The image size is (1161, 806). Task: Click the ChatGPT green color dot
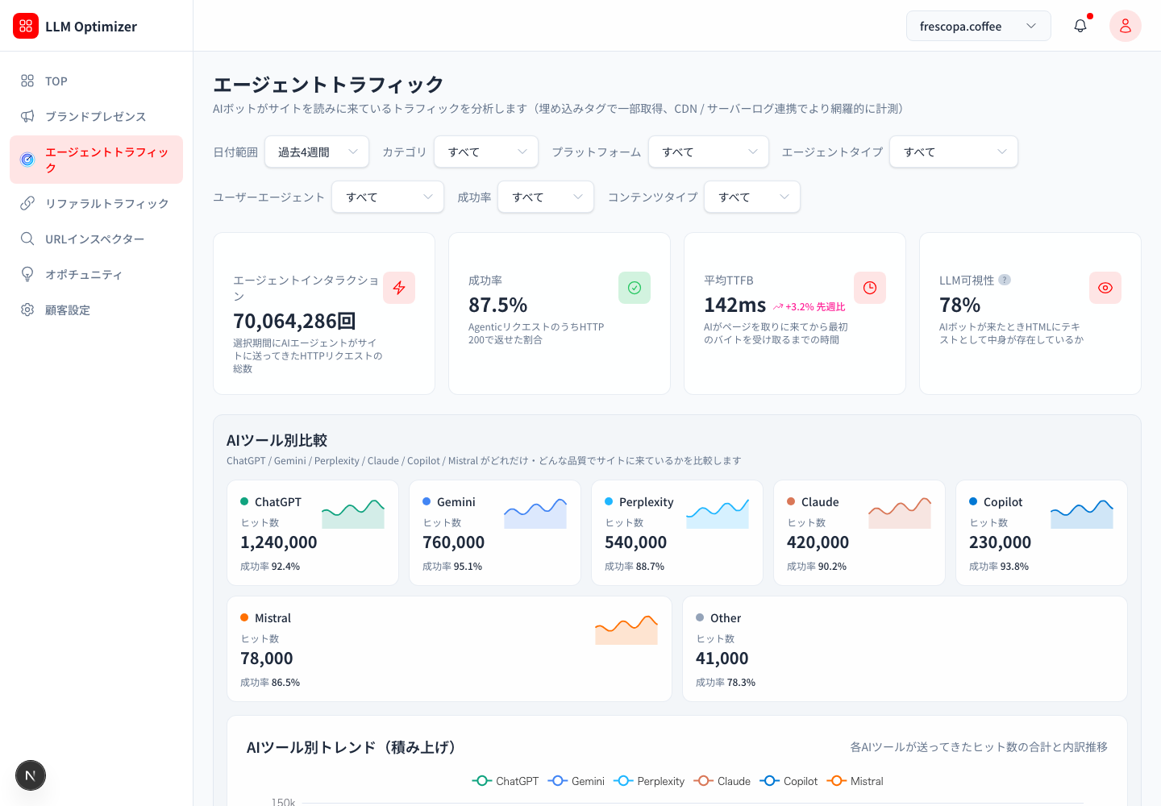tap(244, 501)
